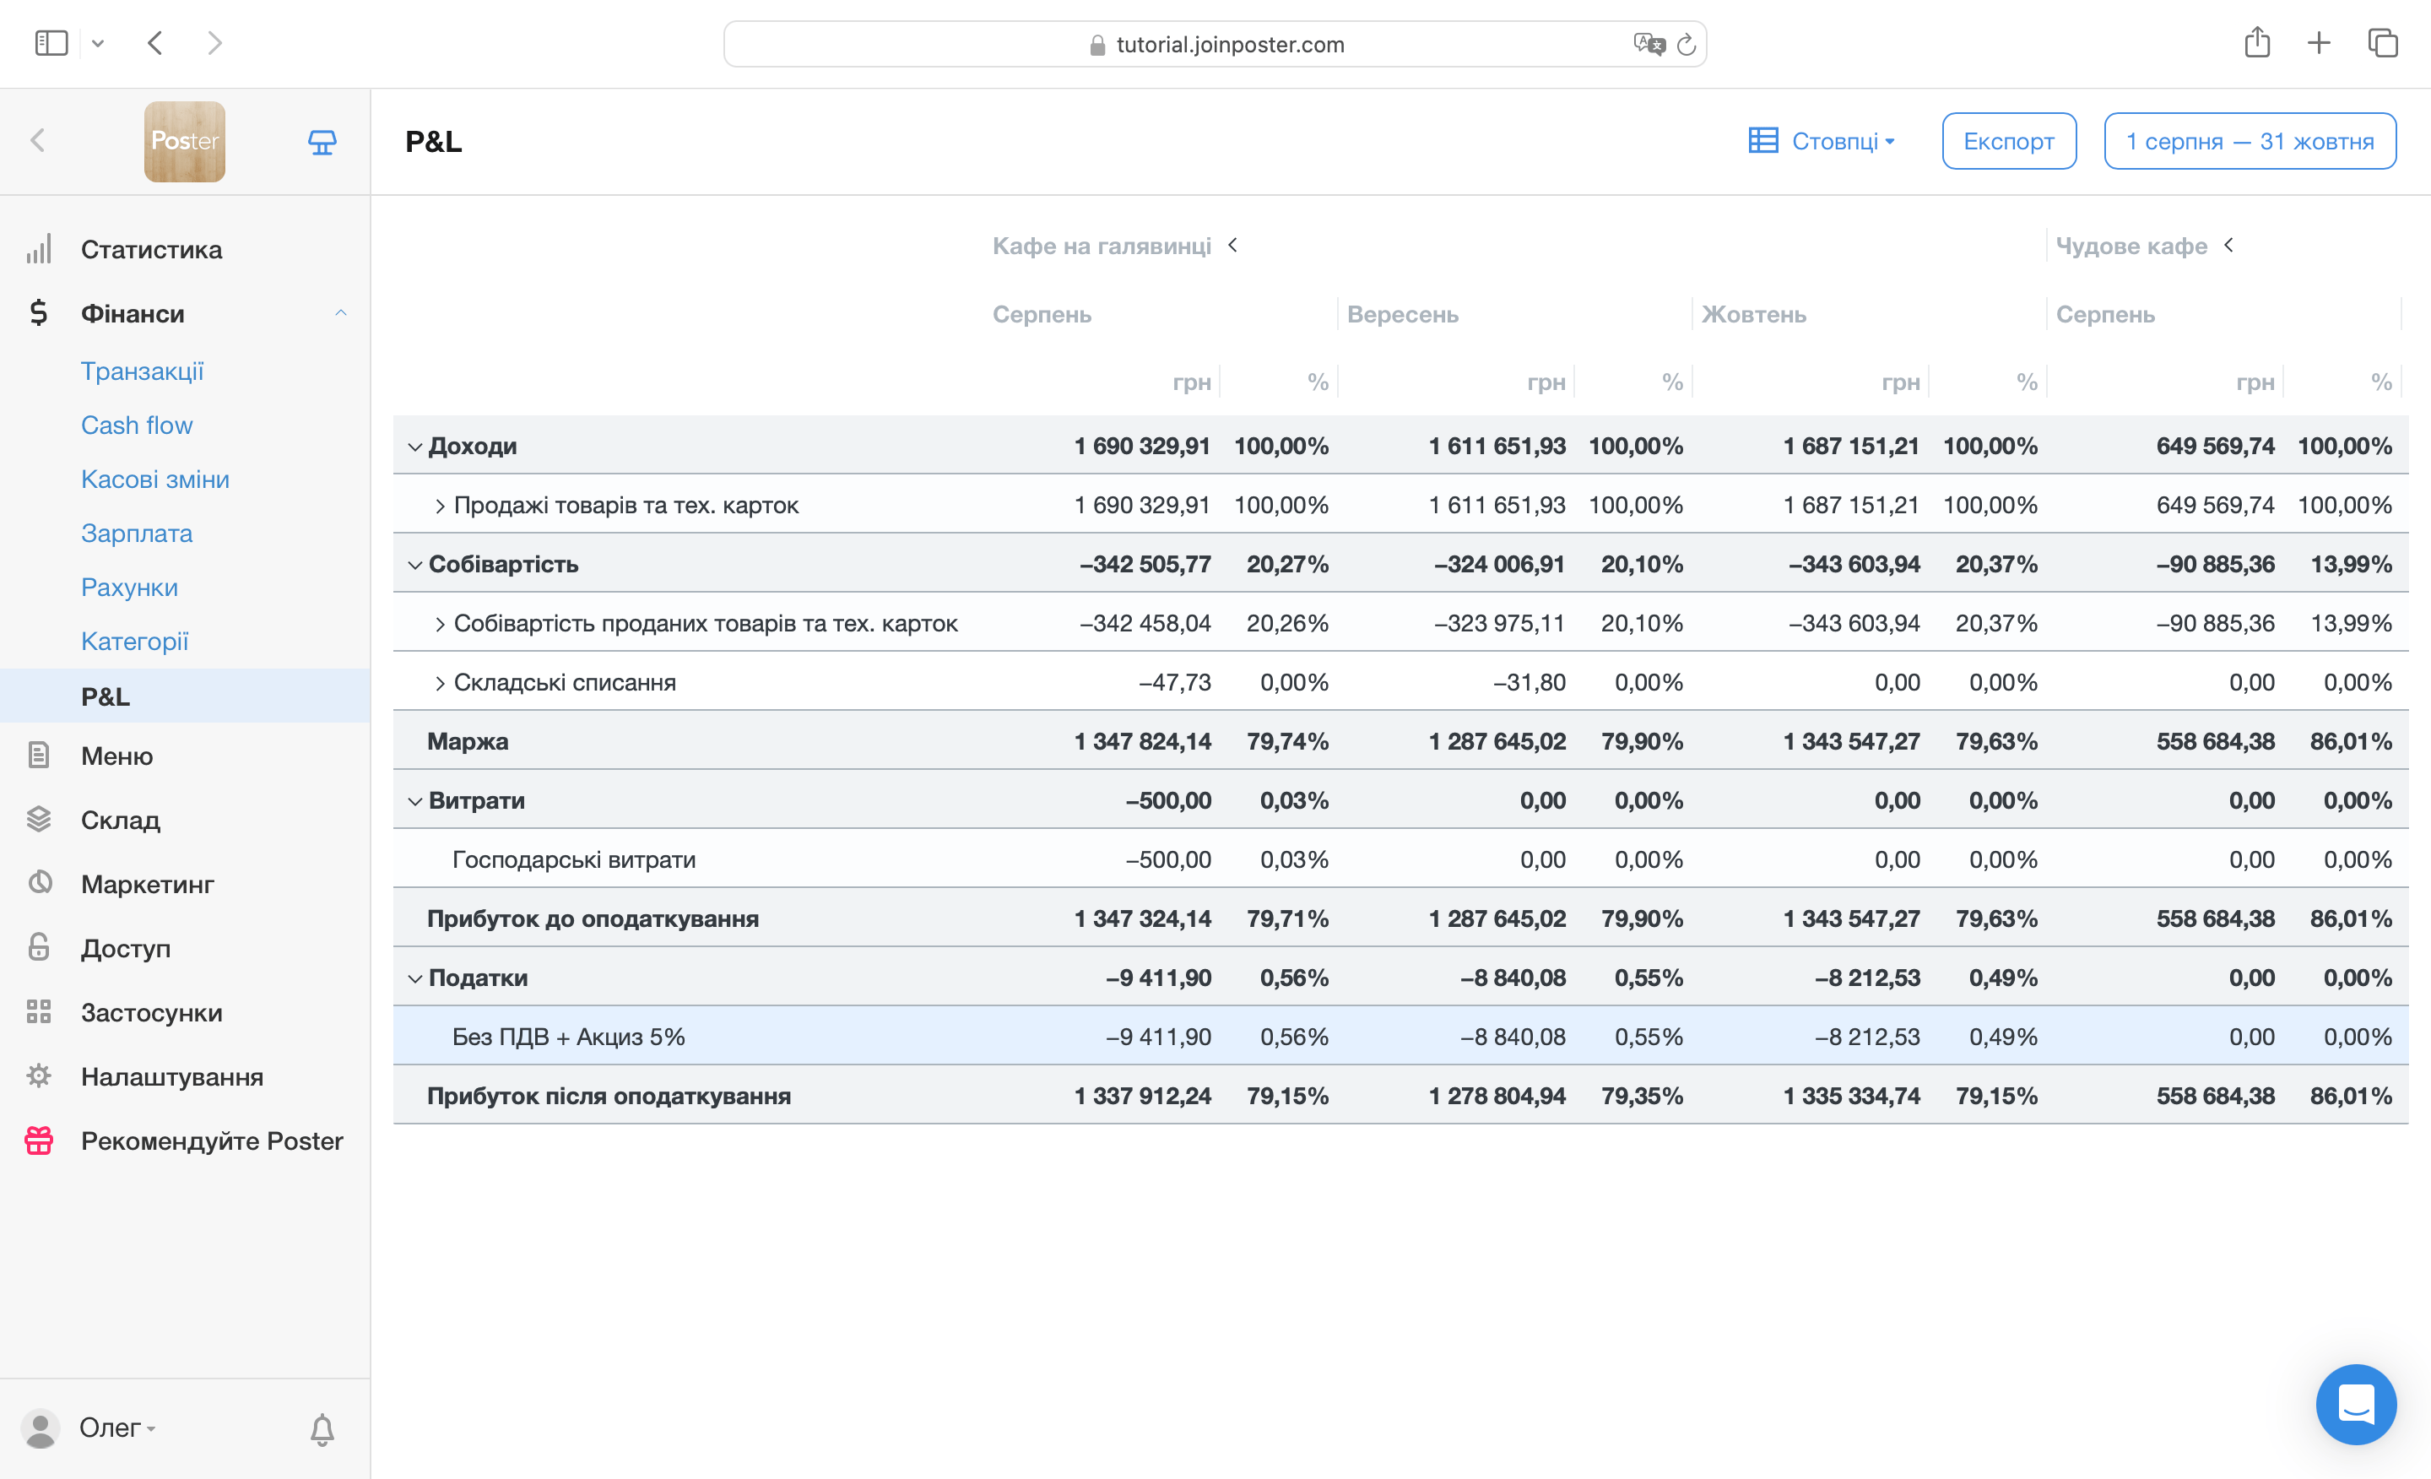The height and width of the screenshot is (1479, 2431).
Task: Expand Складські списання row
Action: [440, 683]
